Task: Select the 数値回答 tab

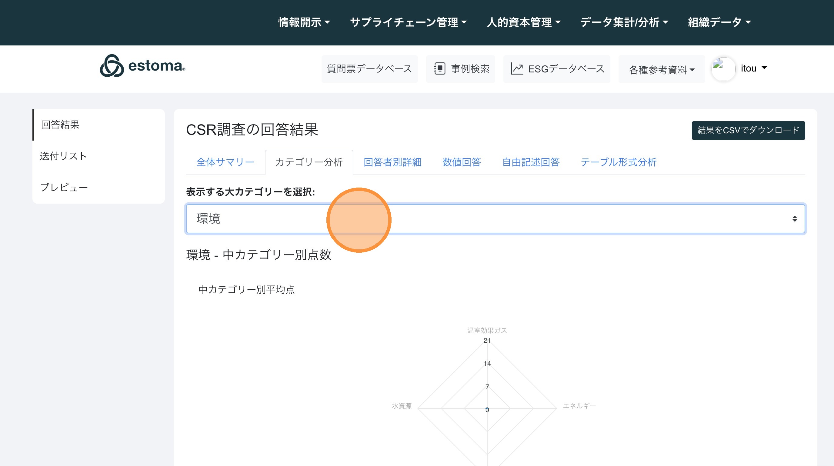Action: [x=461, y=162]
